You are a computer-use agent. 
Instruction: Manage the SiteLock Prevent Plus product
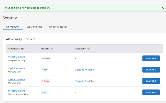[x=151, y=92]
